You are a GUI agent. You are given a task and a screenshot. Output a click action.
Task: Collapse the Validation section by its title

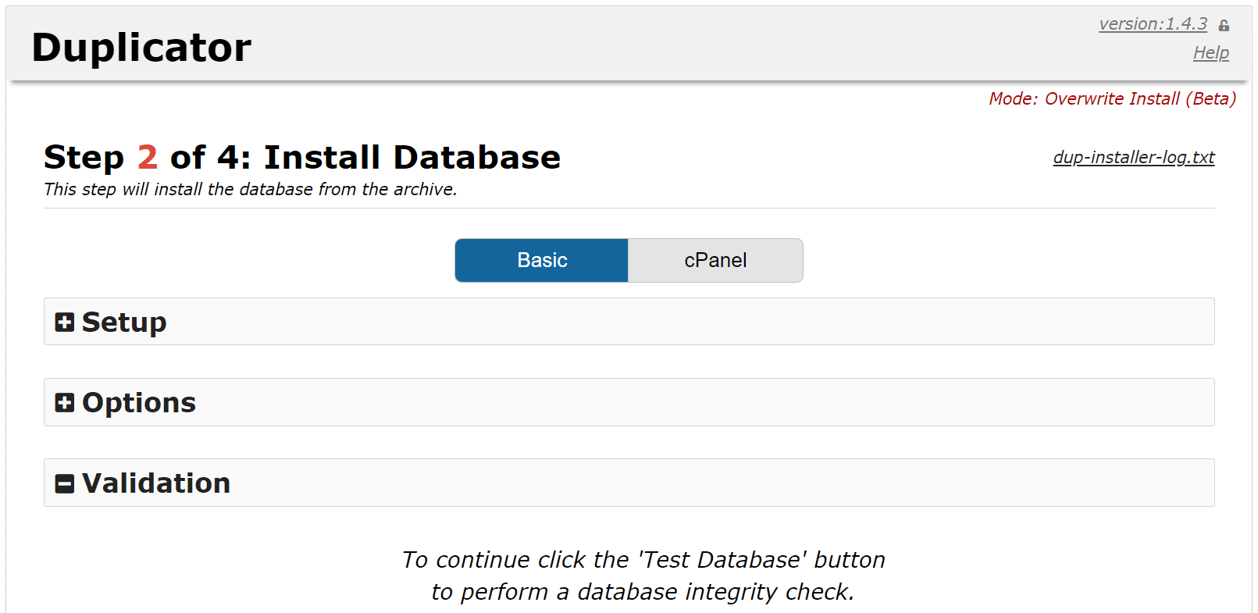point(156,483)
